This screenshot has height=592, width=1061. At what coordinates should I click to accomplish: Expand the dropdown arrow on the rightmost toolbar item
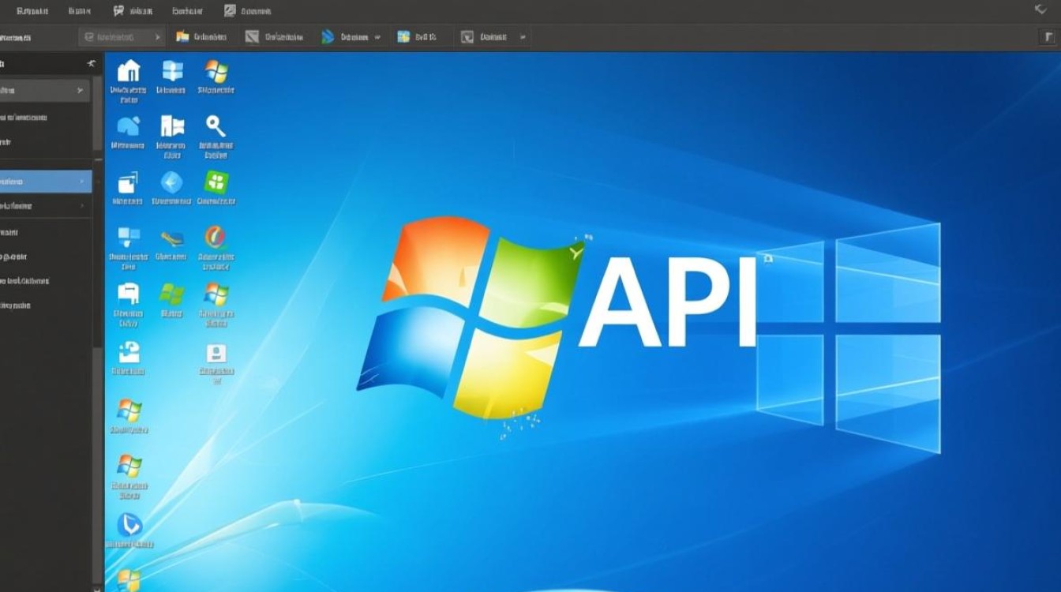click(523, 36)
